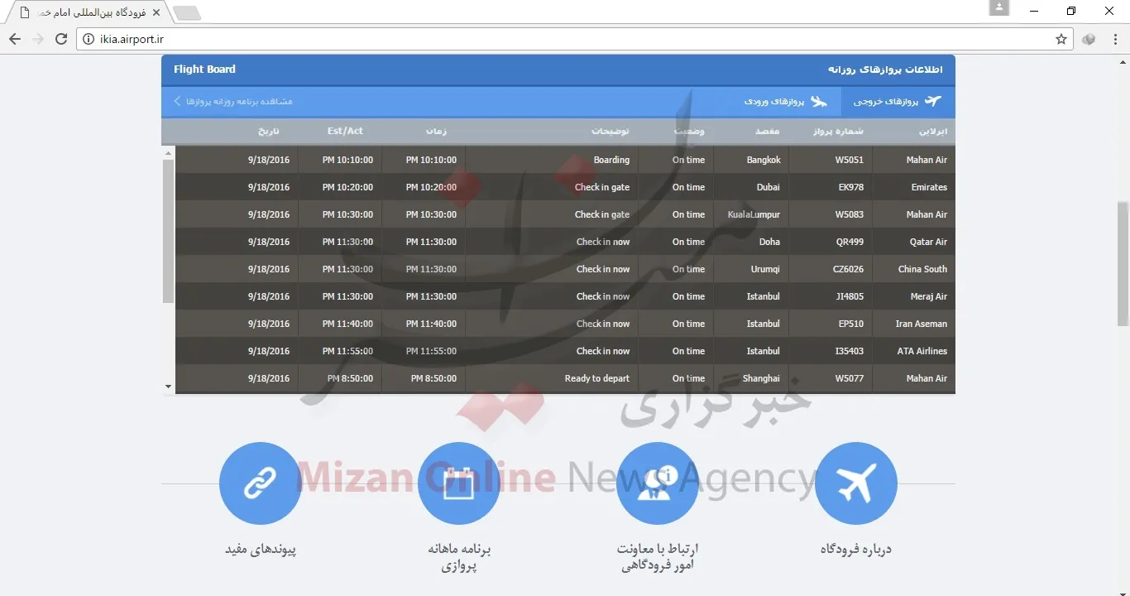
Task: Click the airline column header
Action: [934, 131]
